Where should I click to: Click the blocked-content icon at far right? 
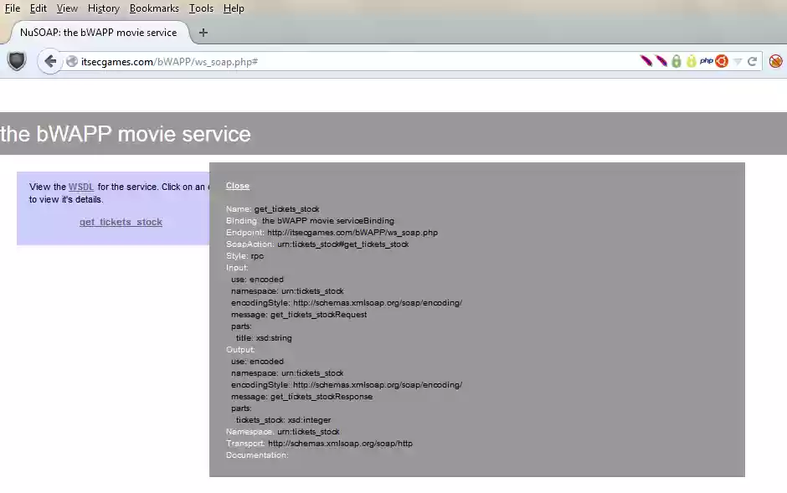tap(774, 61)
